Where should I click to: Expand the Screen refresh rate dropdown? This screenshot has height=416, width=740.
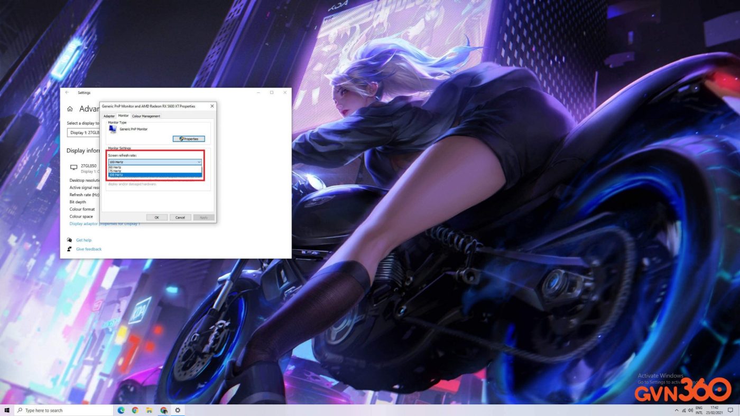tap(155, 162)
